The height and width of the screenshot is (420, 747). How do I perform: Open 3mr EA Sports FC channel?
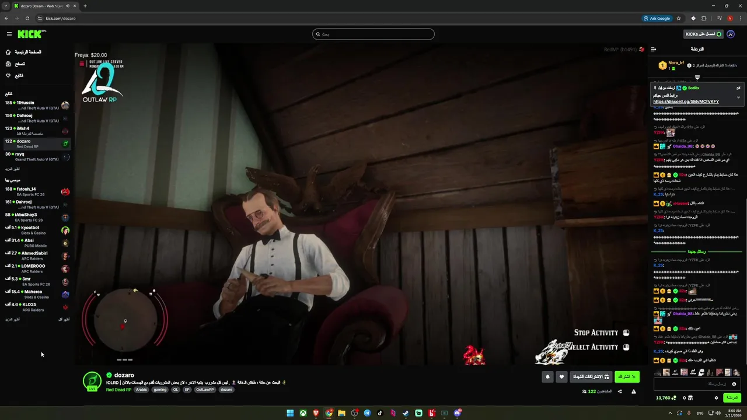tap(36, 282)
